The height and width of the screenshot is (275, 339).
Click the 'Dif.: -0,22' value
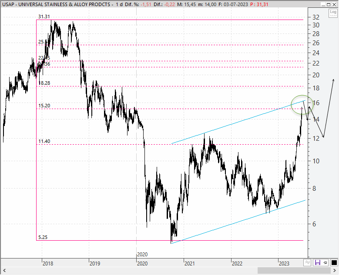coord(164,4)
